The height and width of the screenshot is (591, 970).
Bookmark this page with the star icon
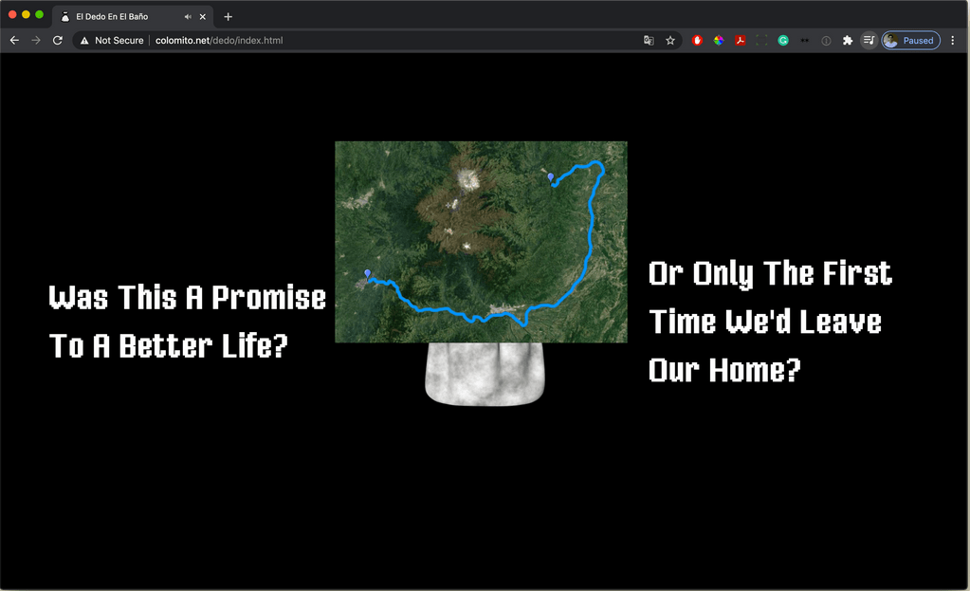click(670, 41)
